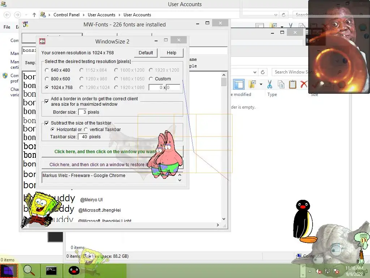
Task: Click the folder options icon with checkmark in Explorer
Action: (252, 84)
